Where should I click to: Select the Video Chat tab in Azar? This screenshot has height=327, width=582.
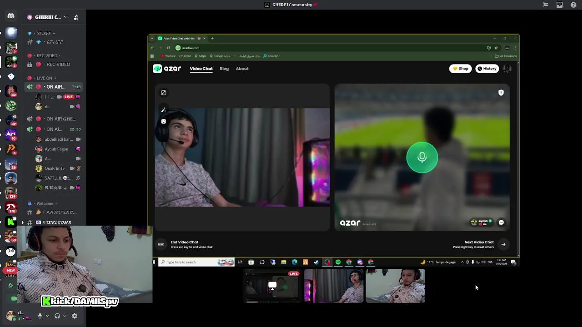201,69
